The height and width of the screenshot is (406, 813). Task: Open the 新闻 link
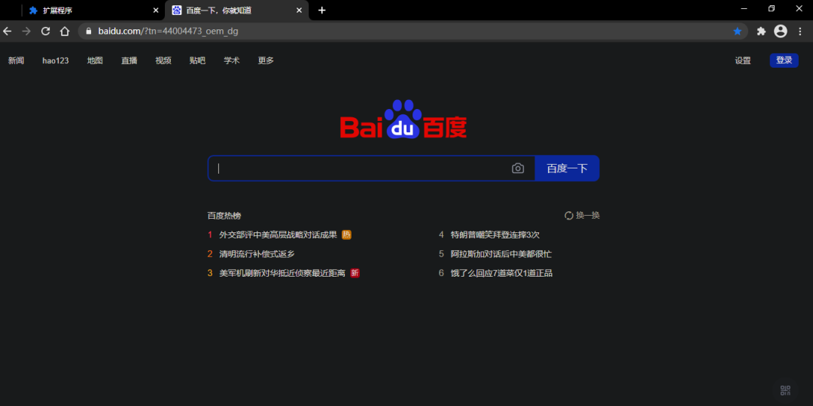click(x=16, y=61)
